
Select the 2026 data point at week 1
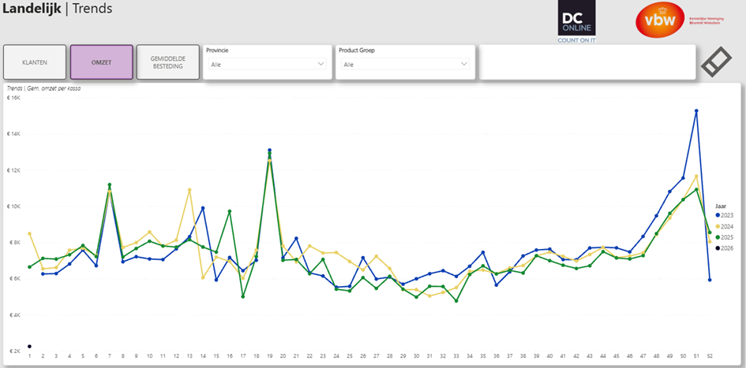[29, 346]
